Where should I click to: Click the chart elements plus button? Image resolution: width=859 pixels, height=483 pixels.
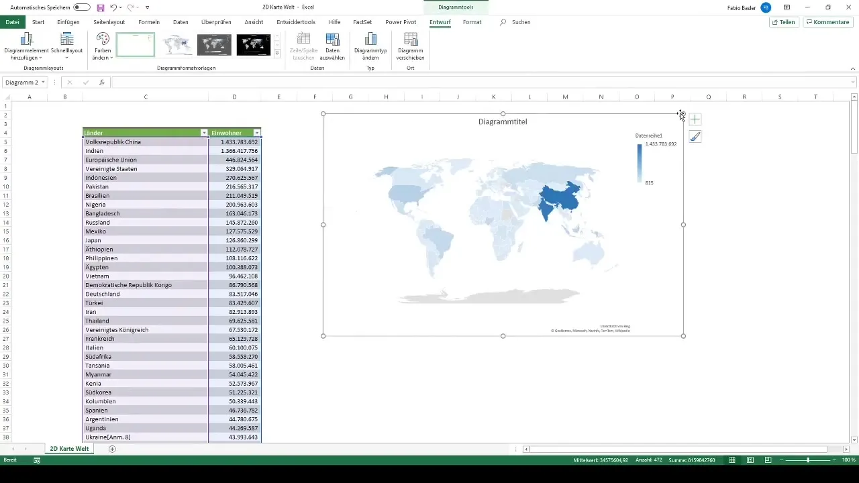coord(695,119)
